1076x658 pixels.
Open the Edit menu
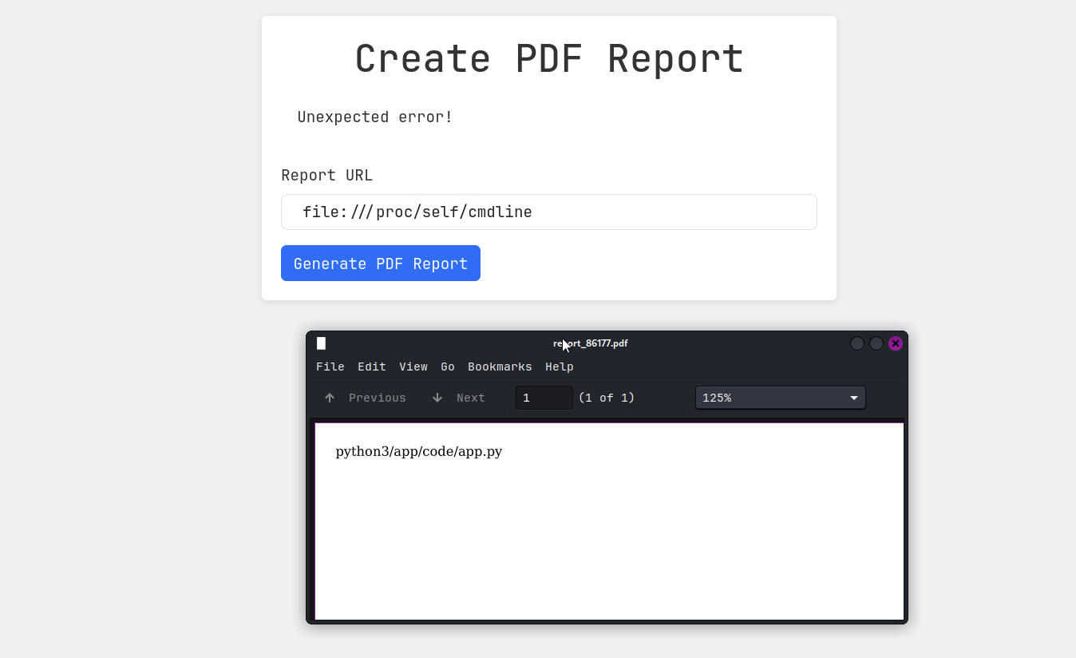coord(371,367)
